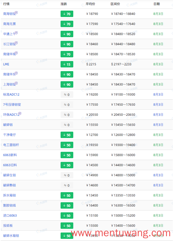Open the 报纸板 quote link
Screen dimensions: 173x241
[x=8, y=226]
